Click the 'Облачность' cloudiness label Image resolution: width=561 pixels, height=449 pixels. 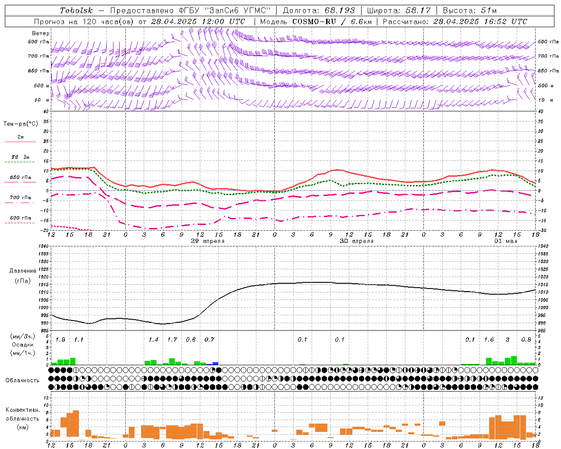pos(22,381)
